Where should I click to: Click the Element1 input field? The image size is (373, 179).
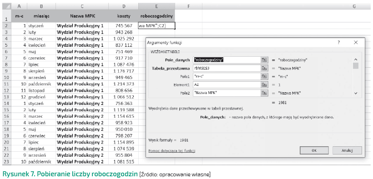tap(227, 85)
